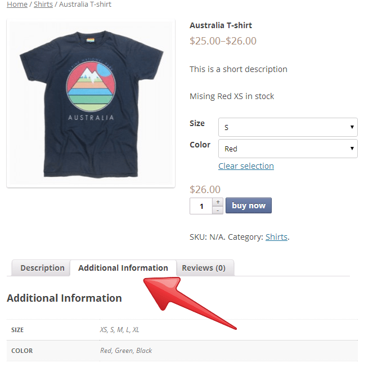Select the Additional Information tab
391x376 pixels.
click(x=123, y=268)
